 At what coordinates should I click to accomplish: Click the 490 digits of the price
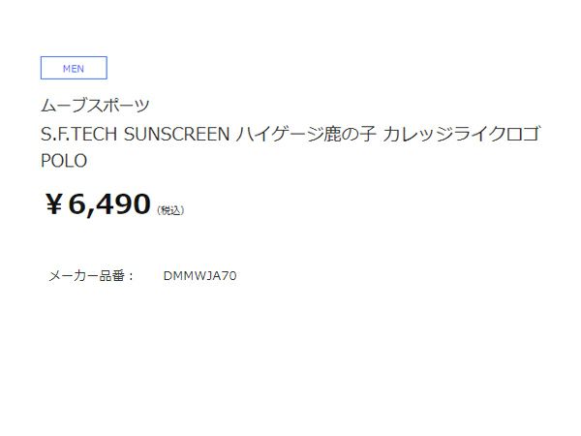tap(124, 205)
